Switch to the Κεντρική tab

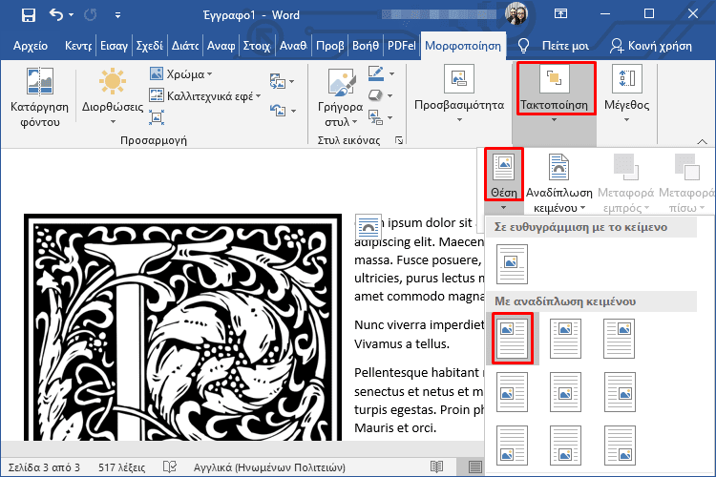click(x=78, y=46)
